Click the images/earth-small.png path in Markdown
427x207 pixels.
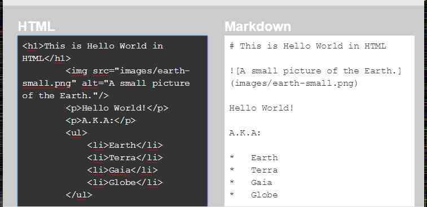coord(293,83)
